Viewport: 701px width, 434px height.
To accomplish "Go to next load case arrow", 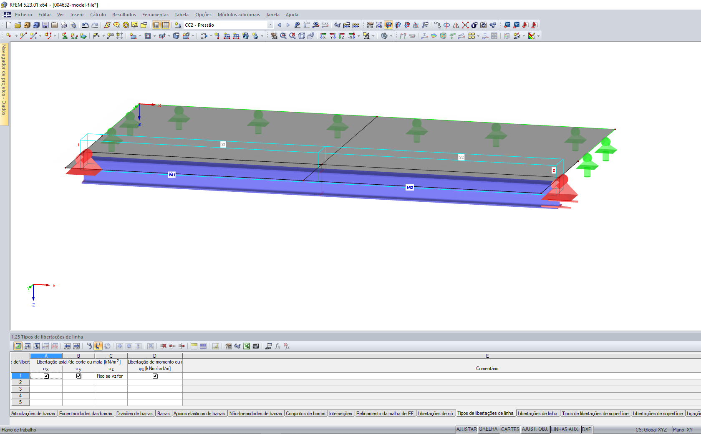I will click(288, 25).
